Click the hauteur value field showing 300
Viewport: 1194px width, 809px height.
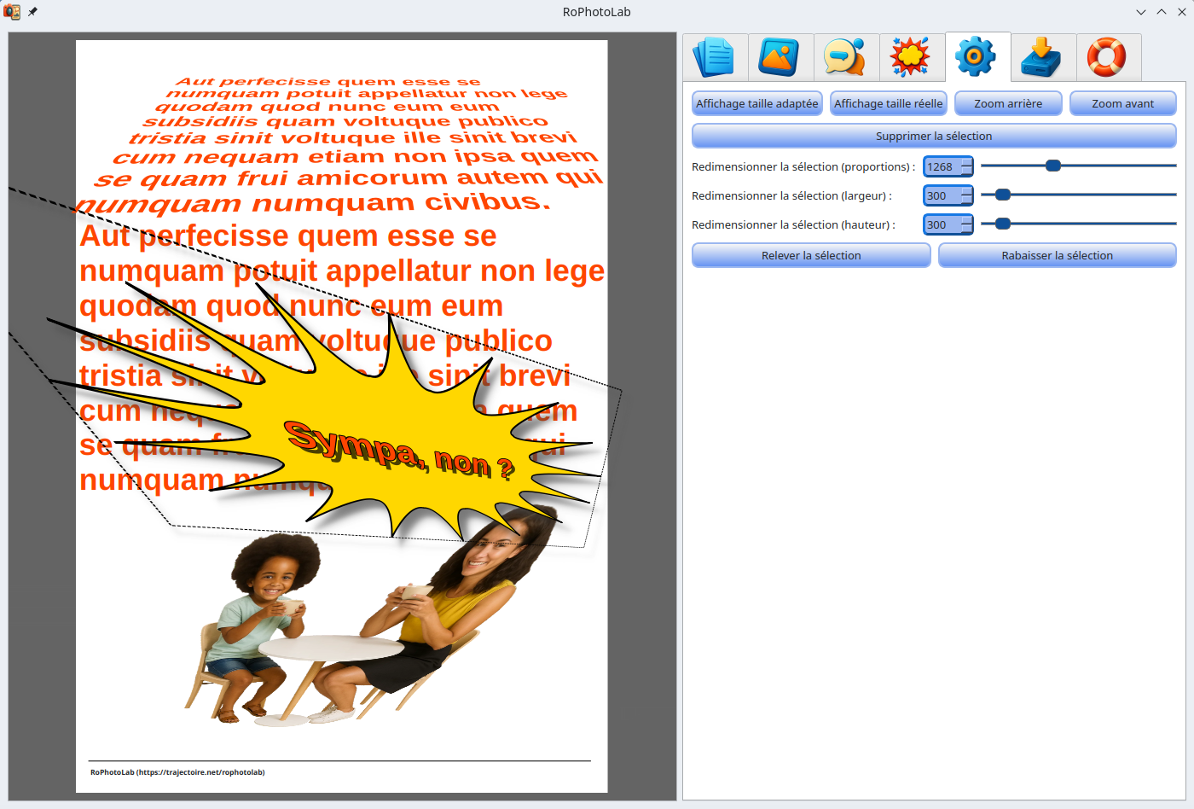942,224
